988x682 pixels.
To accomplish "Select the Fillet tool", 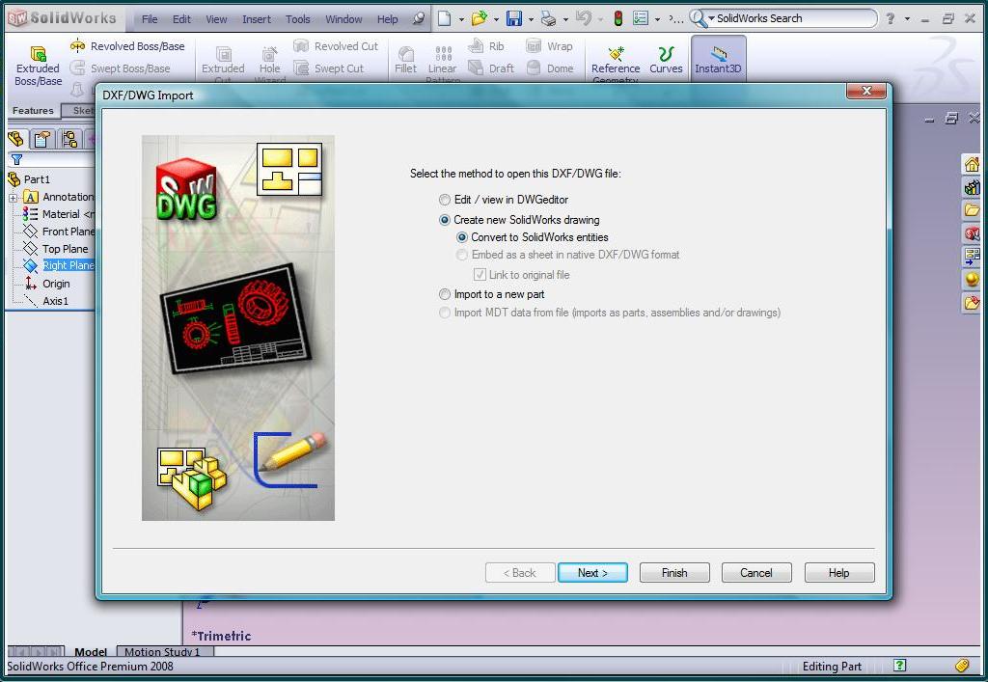I will [x=406, y=61].
